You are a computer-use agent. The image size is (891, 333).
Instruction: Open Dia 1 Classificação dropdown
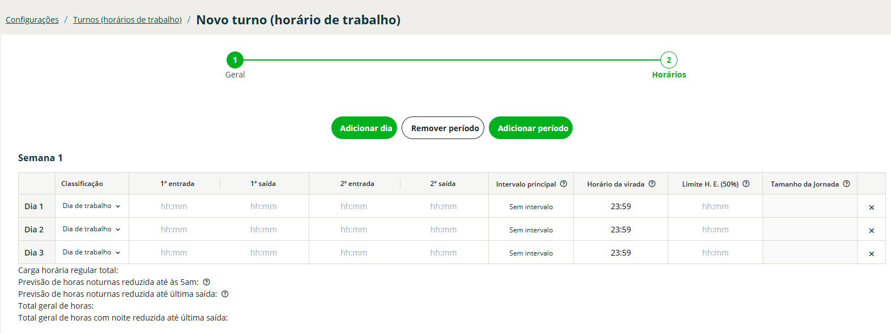[x=92, y=206]
